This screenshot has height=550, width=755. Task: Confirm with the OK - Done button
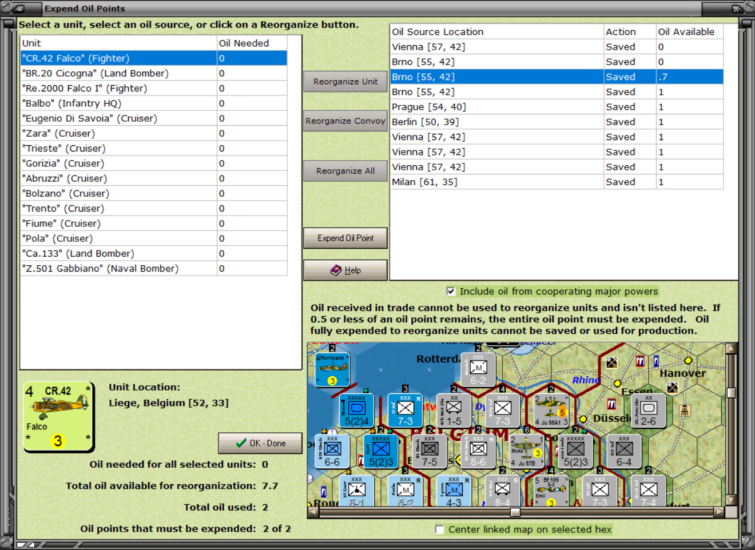[x=260, y=443]
